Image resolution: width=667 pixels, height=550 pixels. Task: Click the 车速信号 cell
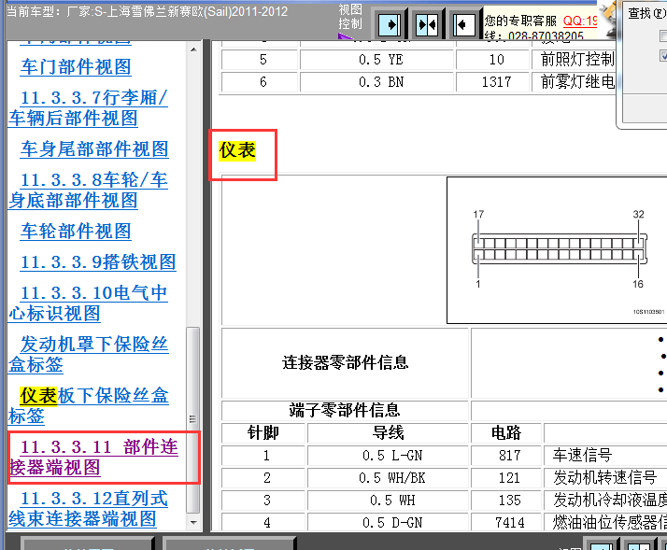point(605,456)
